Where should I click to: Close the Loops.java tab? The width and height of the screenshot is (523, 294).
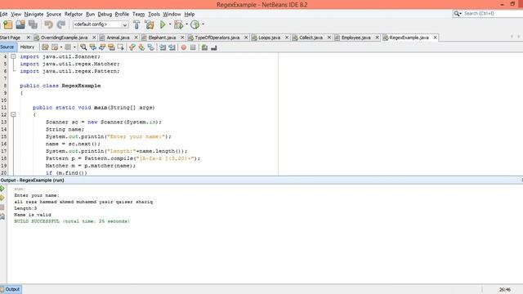pos(287,38)
